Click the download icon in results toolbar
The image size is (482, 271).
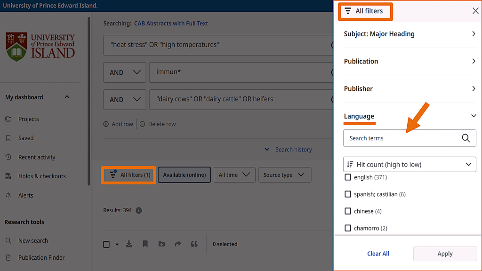point(129,244)
